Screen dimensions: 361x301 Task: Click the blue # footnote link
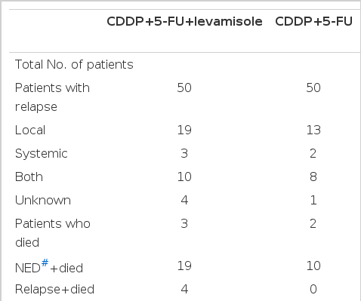45,263
